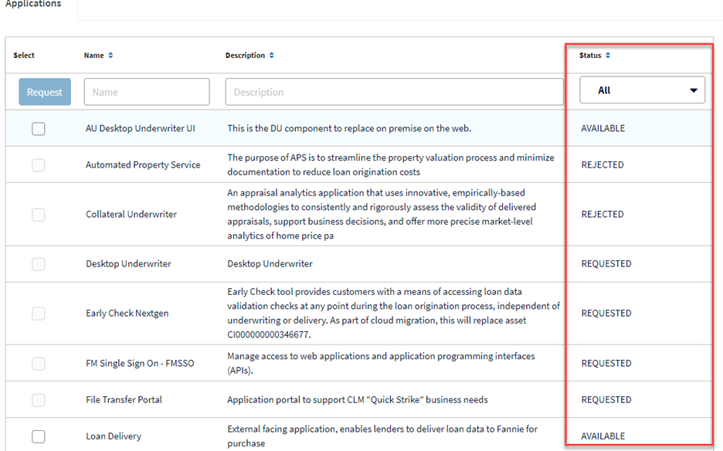Image resolution: width=723 pixels, height=451 pixels.
Task: Tick the Desktop Underwriter row checkbox
Action: tap(39, 264)
